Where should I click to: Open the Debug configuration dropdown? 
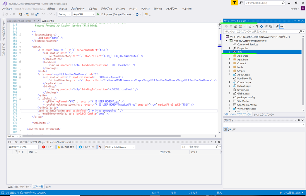(x=64, y=14)
